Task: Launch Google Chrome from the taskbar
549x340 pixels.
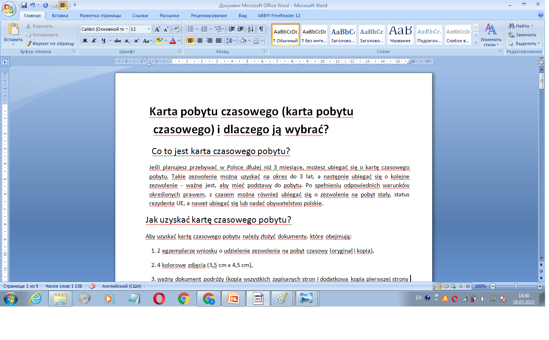Action: 184,298
